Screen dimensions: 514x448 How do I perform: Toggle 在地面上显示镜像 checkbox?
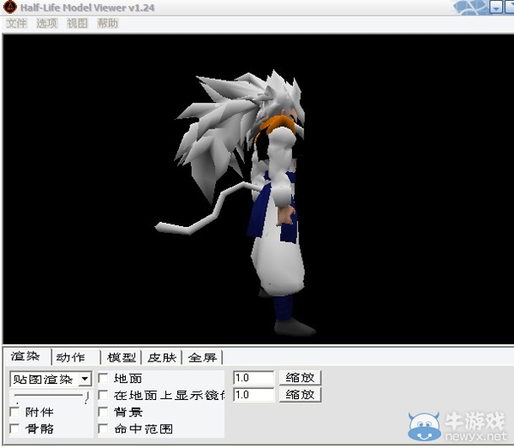(103, 395)
